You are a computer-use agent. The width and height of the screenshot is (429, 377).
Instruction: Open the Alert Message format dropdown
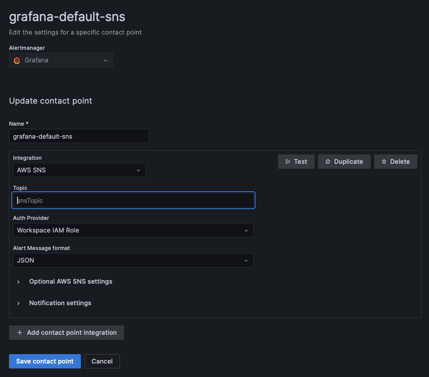pyautogui.click(x=133, y=260)
